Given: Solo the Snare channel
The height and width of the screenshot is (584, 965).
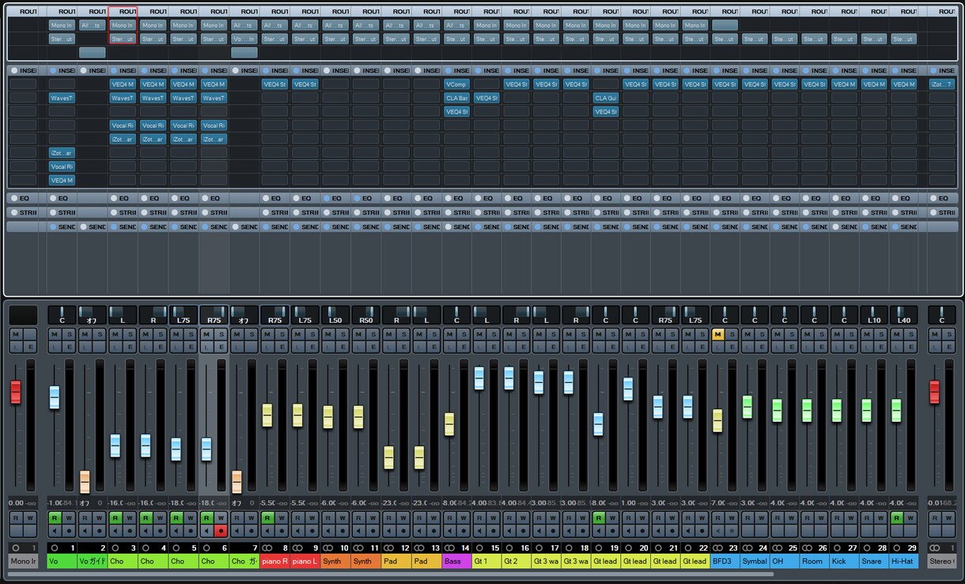Looking at the screenshot, I should [880, 335].
